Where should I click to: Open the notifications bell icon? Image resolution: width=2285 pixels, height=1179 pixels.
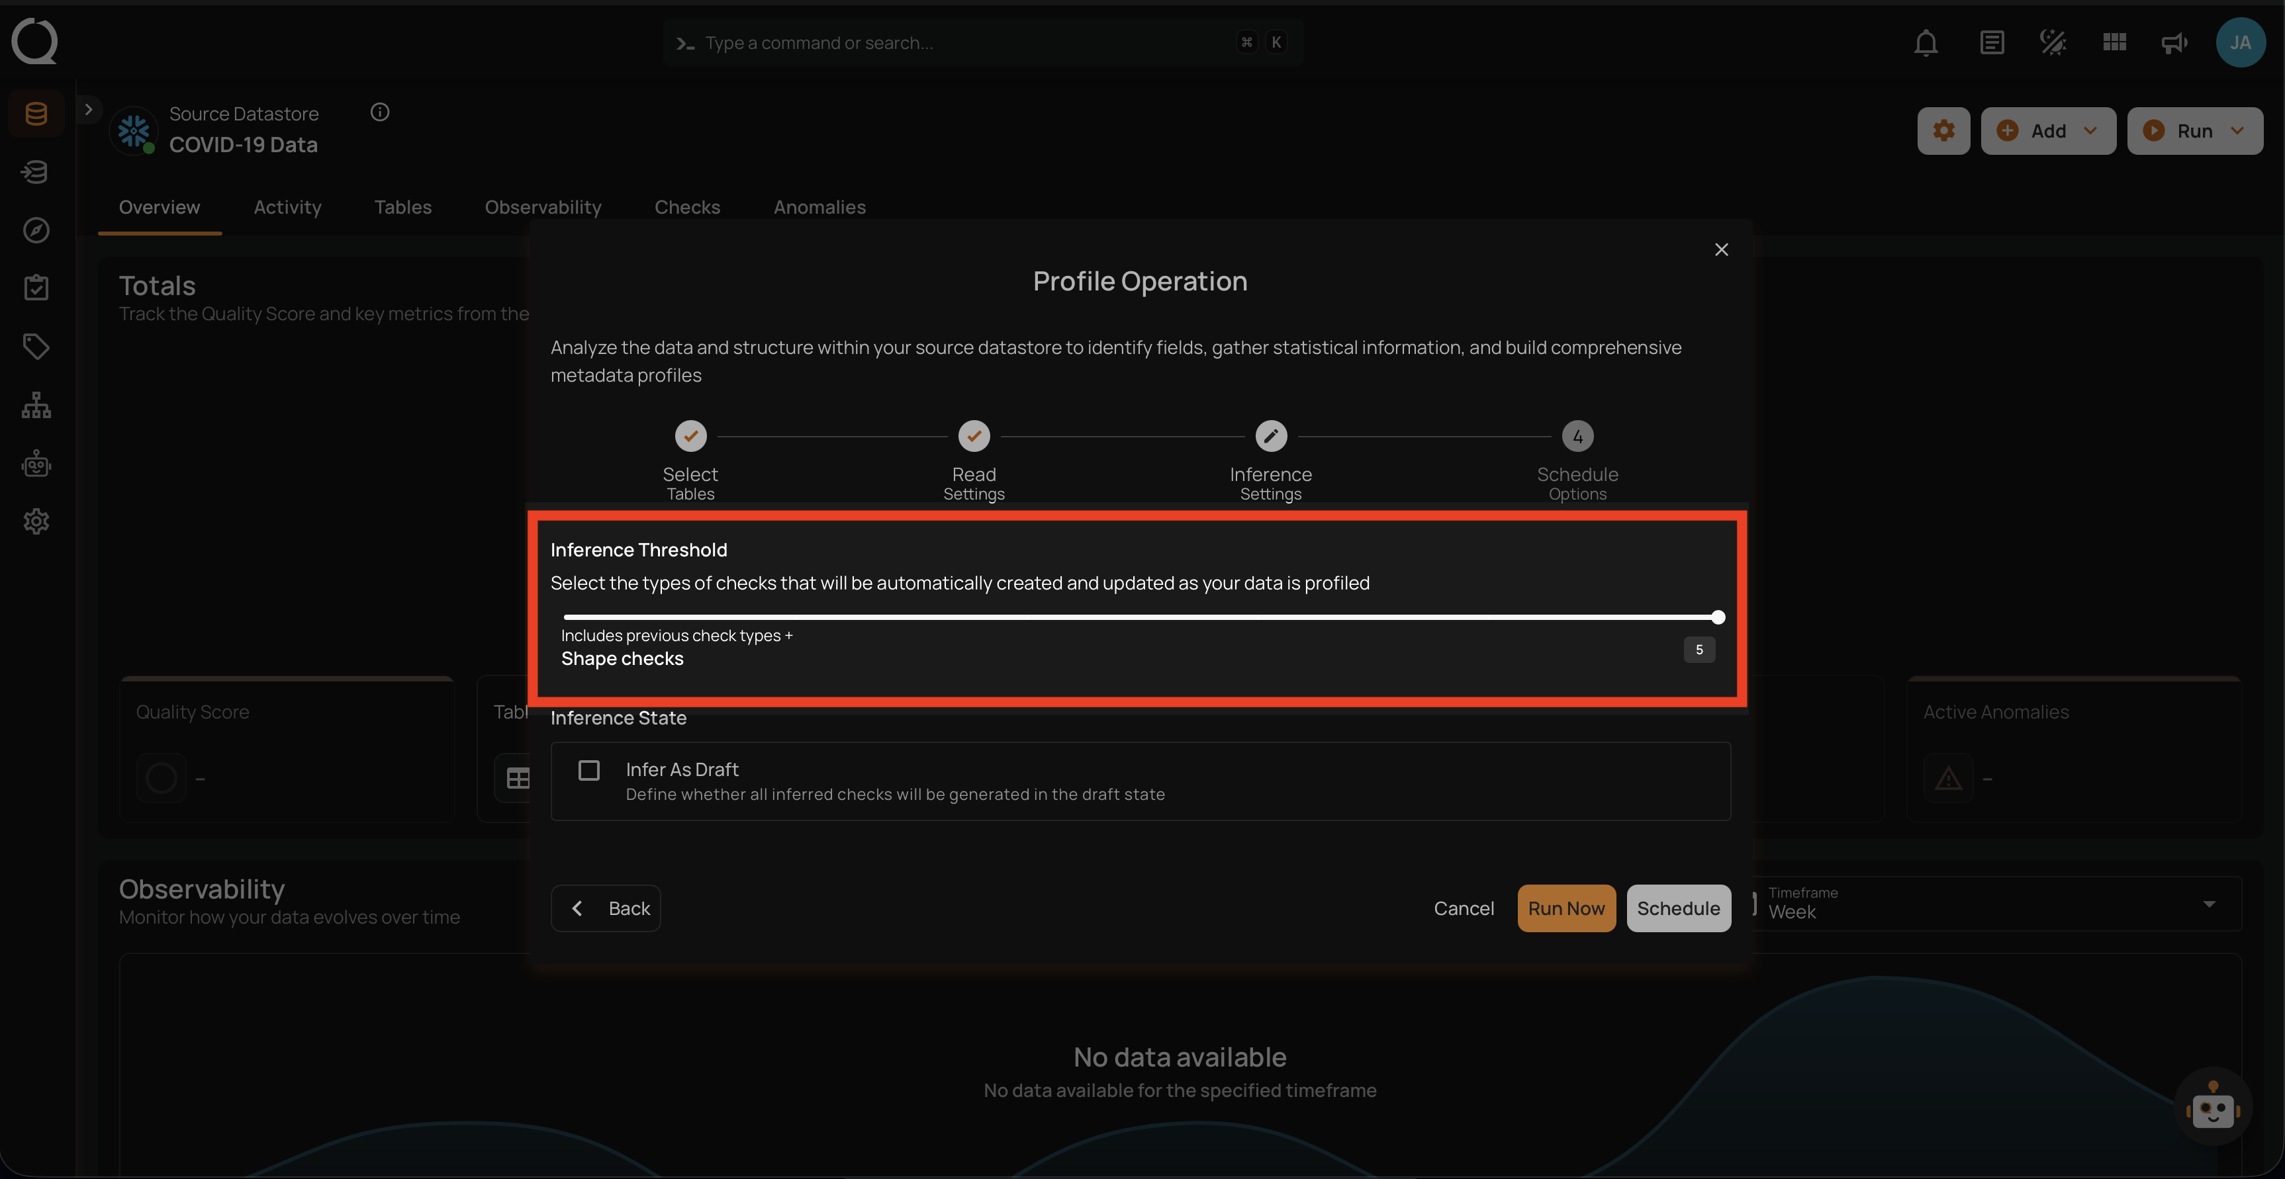pos(1926,42)
